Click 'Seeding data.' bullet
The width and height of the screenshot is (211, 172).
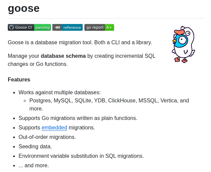coord(35,146)
